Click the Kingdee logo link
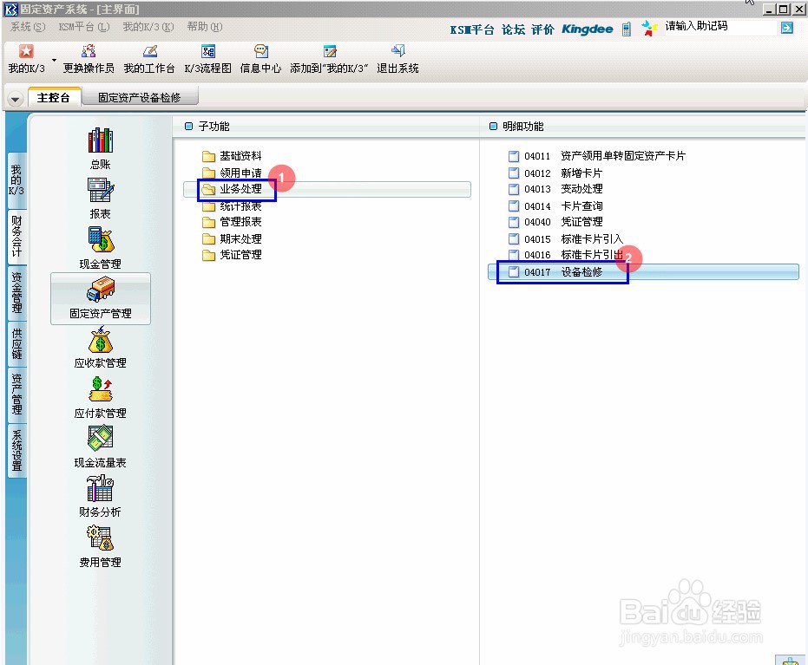Image resolution: width=808 pixels, height=665 pixels. click(x=588, y=29)
